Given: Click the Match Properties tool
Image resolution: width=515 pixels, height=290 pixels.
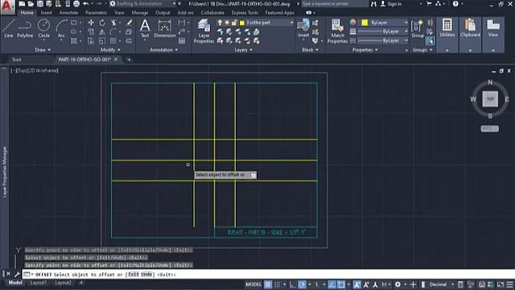Looking at the screenshot, I should tap(337, 31).
